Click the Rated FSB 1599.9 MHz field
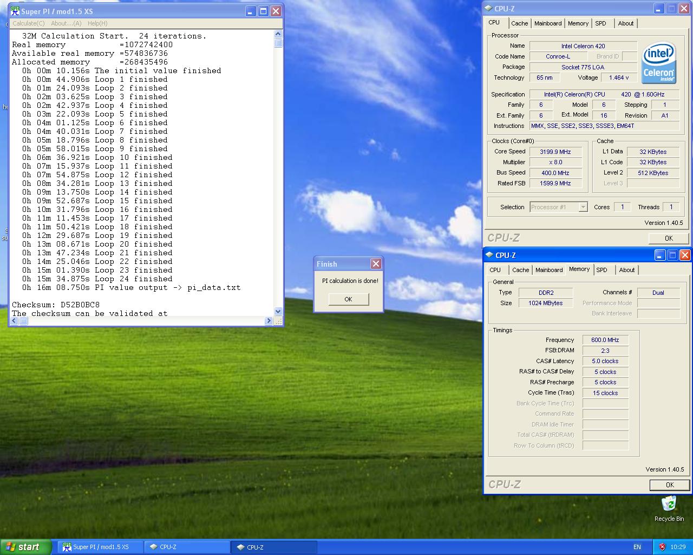The image size is (693, 555). pyautogui.click(x=555, y=183)
